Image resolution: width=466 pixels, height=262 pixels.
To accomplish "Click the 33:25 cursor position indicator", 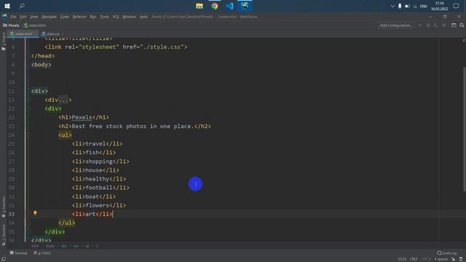I will click(402, 259).
